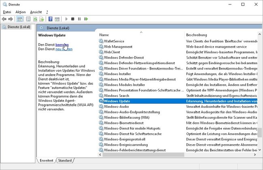Go back with the toolbar back arrow

(4, 19)
